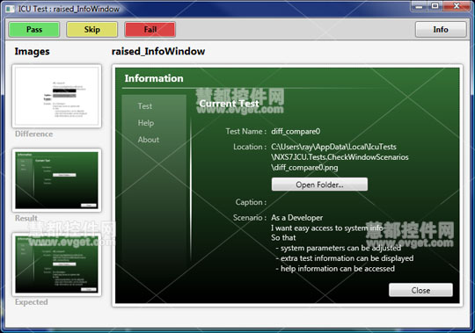Screen dimensions: 475x333
Task: Click the Images panel heading
Action: click(x=33, y=52)
